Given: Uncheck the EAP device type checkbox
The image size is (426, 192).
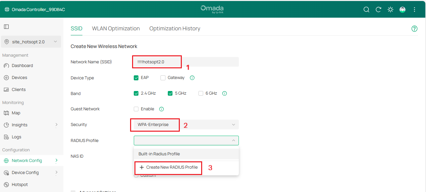Looking at the screenshot, I should [x=136, y=77].
